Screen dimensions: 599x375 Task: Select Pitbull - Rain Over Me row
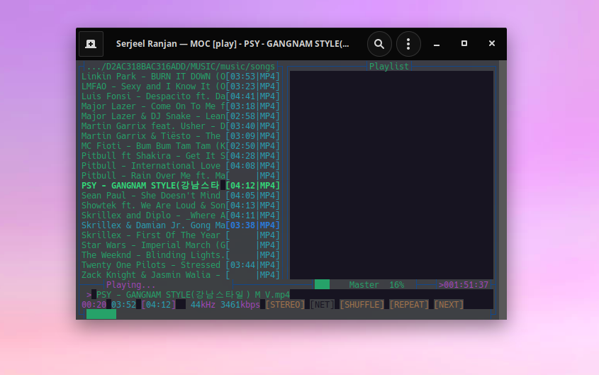[180, 176]
